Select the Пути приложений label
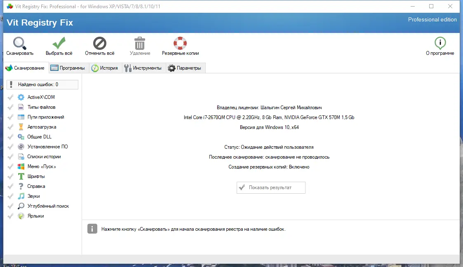Viewport: 463px width, 267px height. [x=46, y=117]
